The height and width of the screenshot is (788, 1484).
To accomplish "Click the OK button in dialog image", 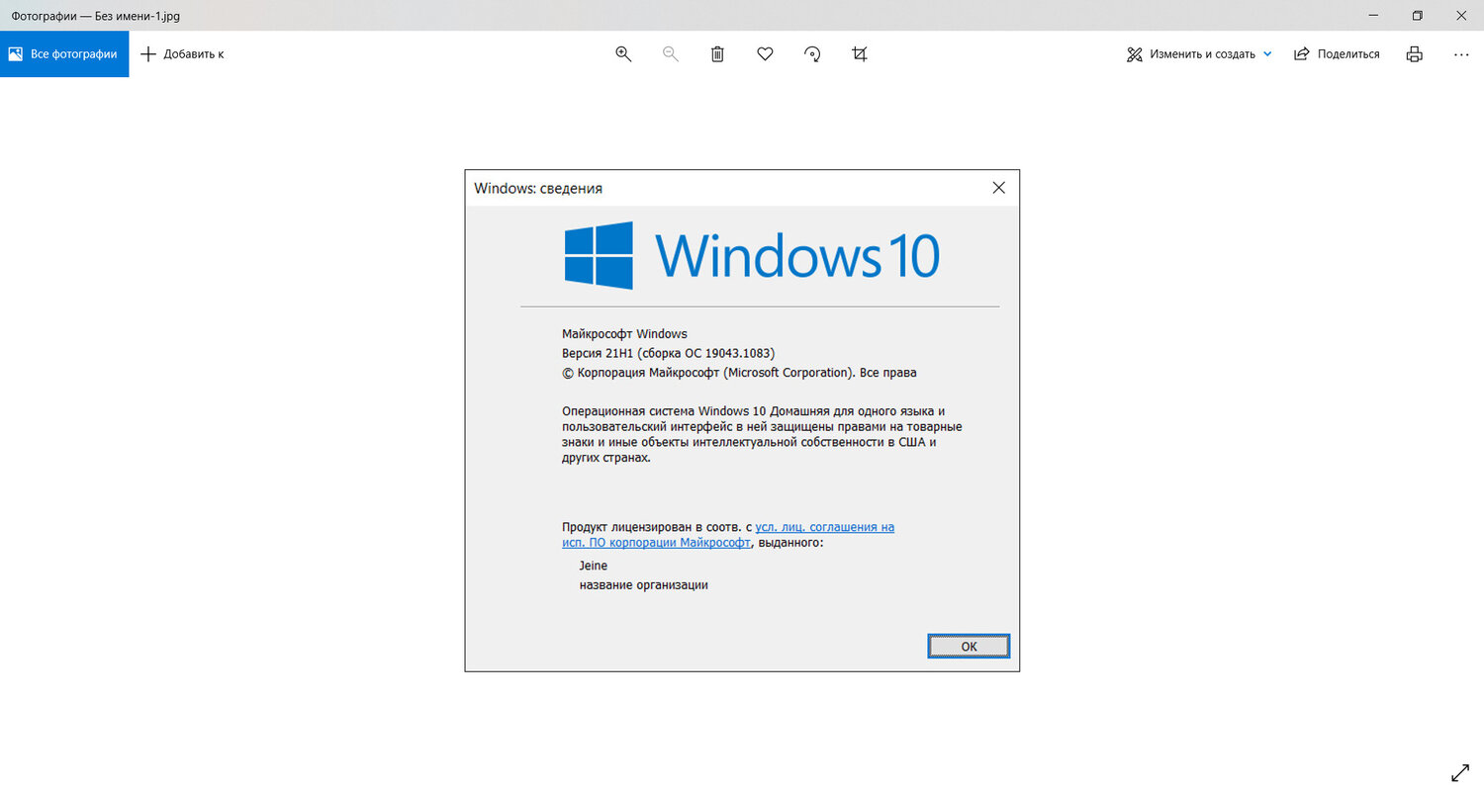I will point(969,646).
